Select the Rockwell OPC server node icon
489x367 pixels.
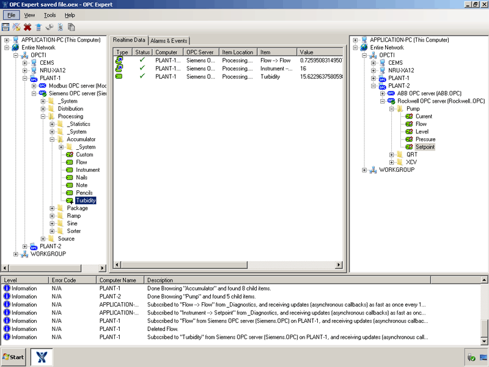[x=392, y=101]
